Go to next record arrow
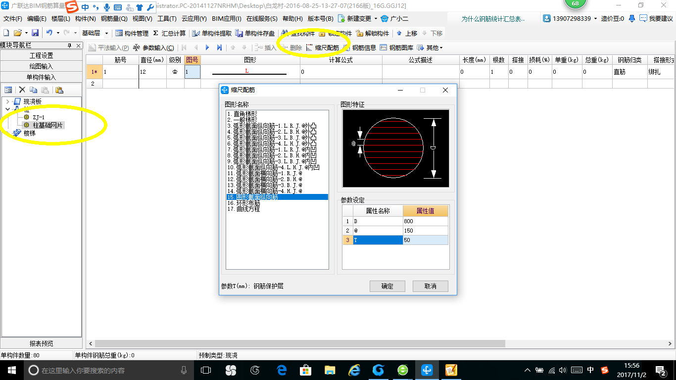 point(207,47)
